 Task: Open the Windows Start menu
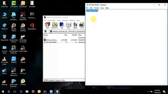[x=3, y=92]
